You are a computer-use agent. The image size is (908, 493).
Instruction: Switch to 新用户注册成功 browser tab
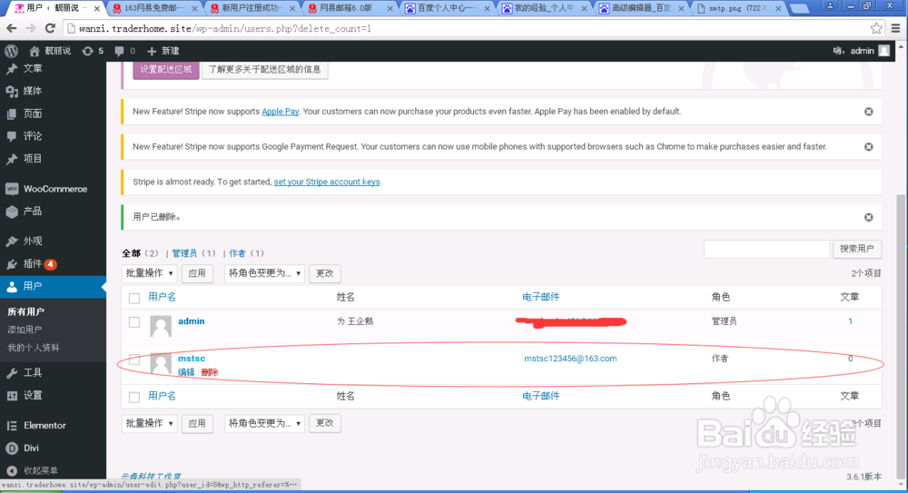[x=252, y=8]
